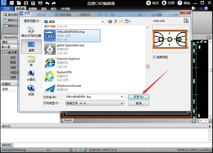The image size is (213, 153).
Task: Click the 取消 button
Action: [139, 104]
